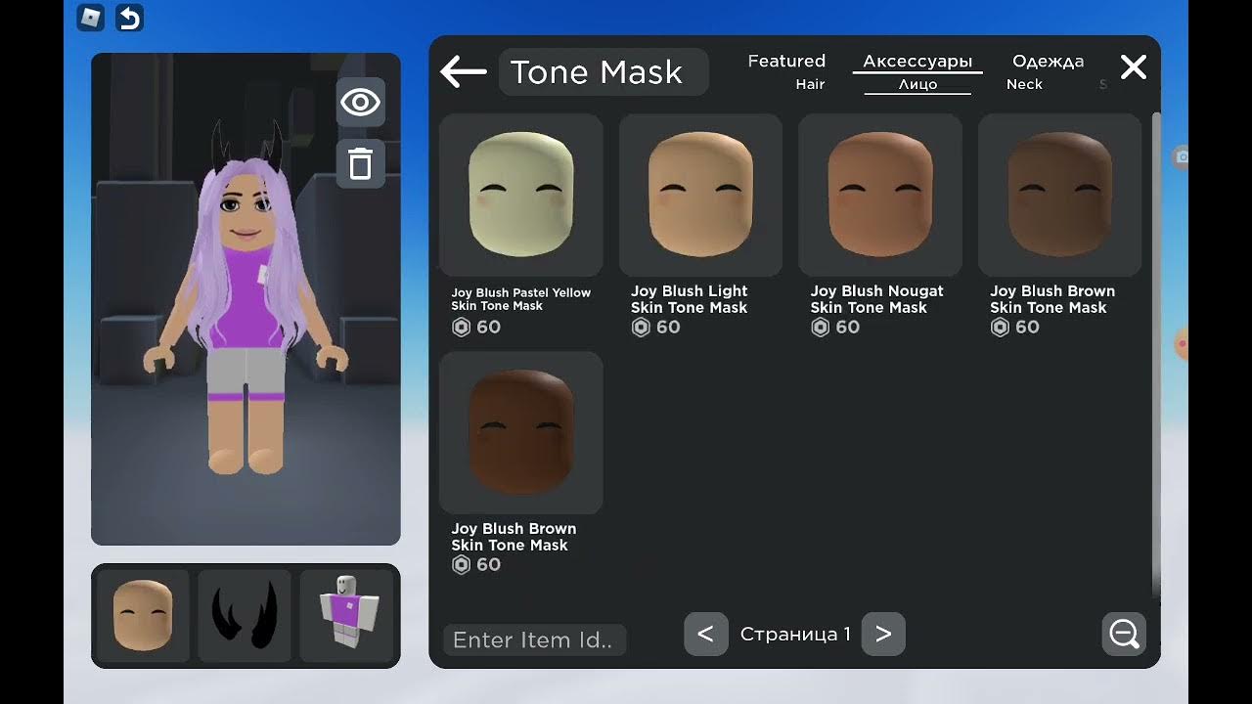Select Joy Blush Pastel Yellow mask thumbnail
Screen dimensions: 1252x704
[x=520, y=195]
